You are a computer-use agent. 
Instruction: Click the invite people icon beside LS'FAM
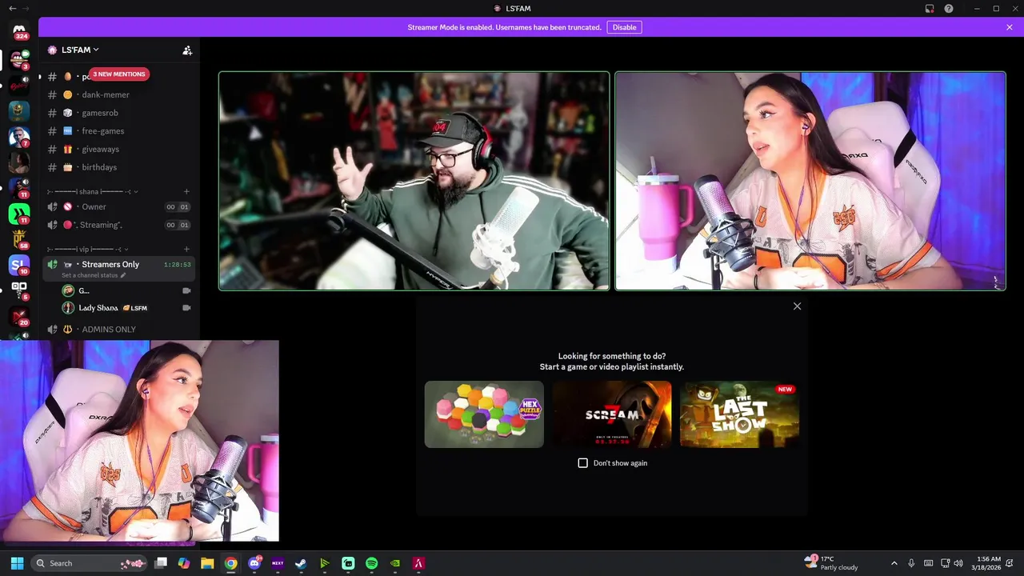(187, 50)
